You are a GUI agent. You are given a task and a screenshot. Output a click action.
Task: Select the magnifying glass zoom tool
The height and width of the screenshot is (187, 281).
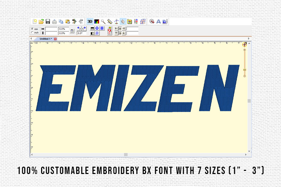(103, 22)
